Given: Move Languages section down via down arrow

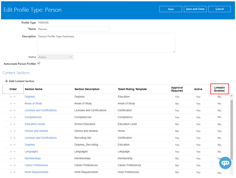Looking at the screenshot, I should click(x=15, y=152).
